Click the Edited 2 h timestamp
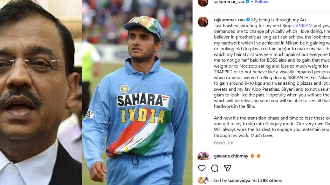 tap(224, 143)
